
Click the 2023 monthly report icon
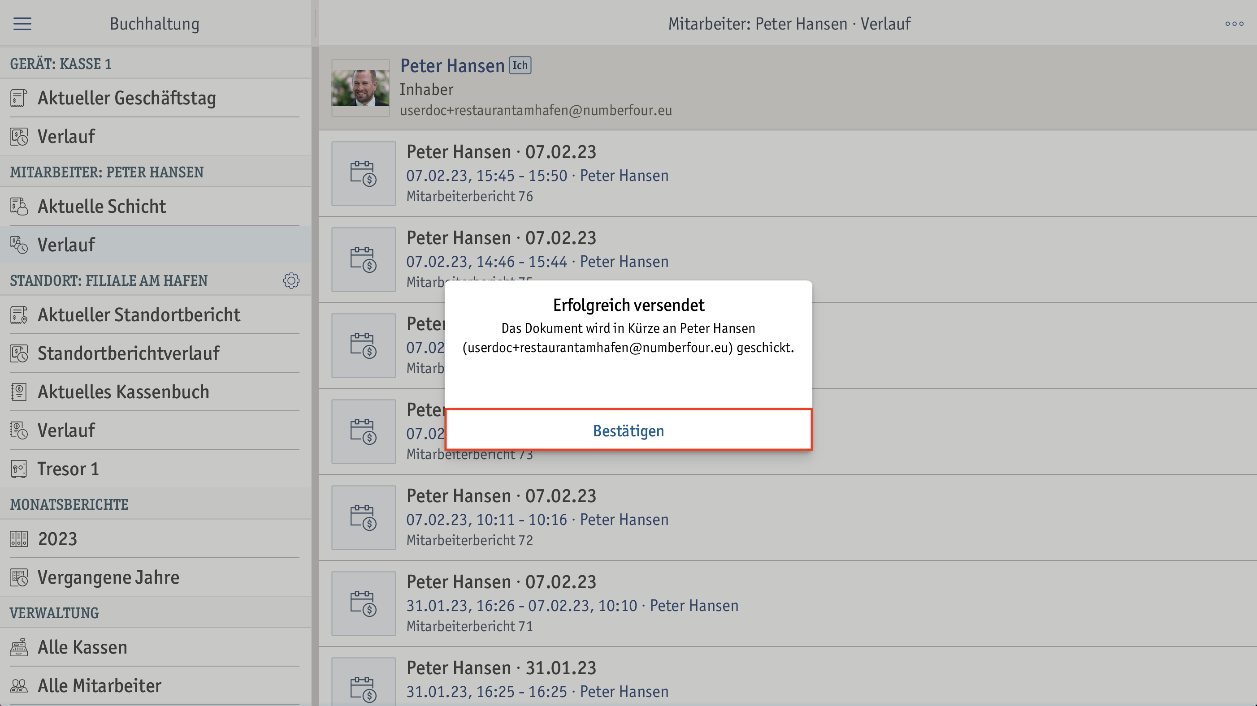[x=18, y=539]
